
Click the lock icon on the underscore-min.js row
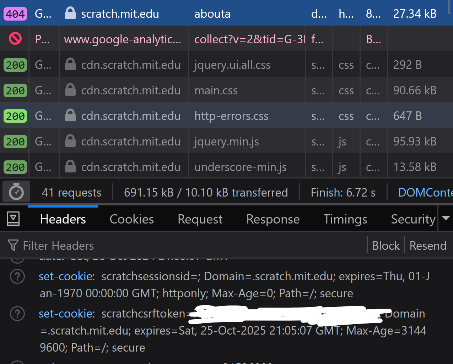pos(70,166)
